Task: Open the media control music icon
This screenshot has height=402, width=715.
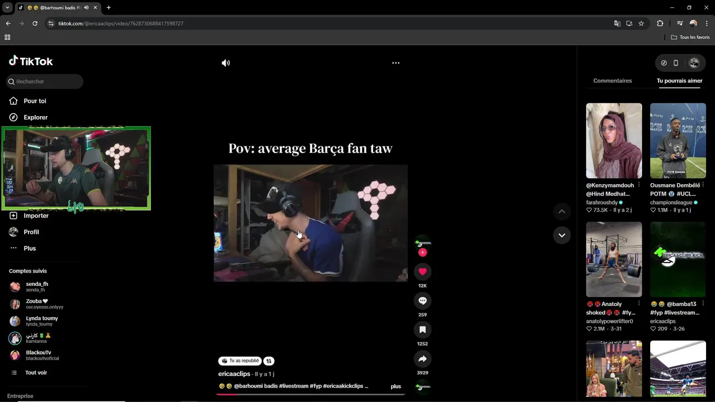Action: click(680, 23)
